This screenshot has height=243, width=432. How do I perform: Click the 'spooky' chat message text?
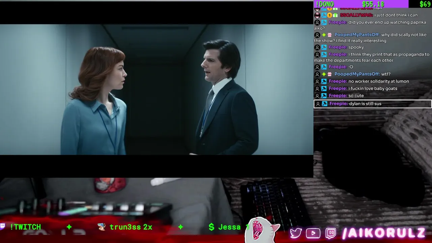click(x=356, y=47)
